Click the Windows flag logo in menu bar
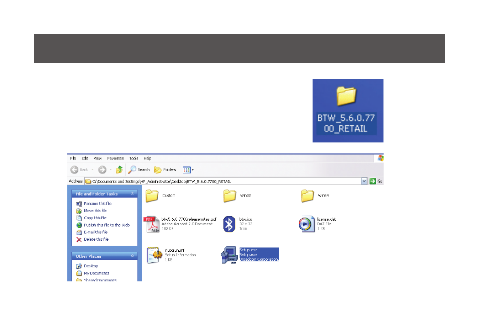The height and width of the screenshot is (333, 479). (x=380, y=158)
